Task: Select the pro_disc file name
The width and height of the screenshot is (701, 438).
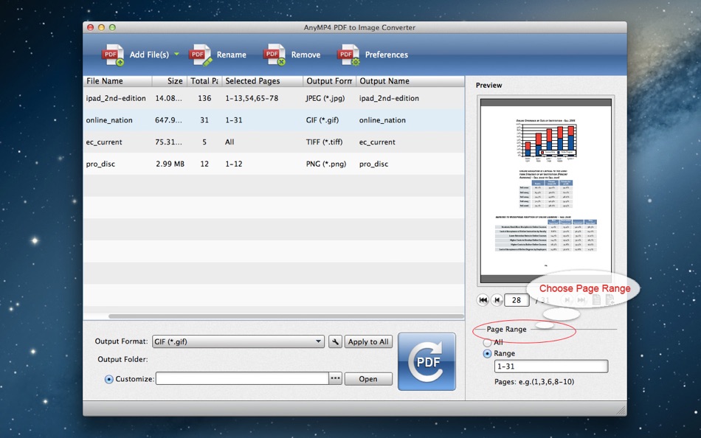Action: click(x=100, y=164)
